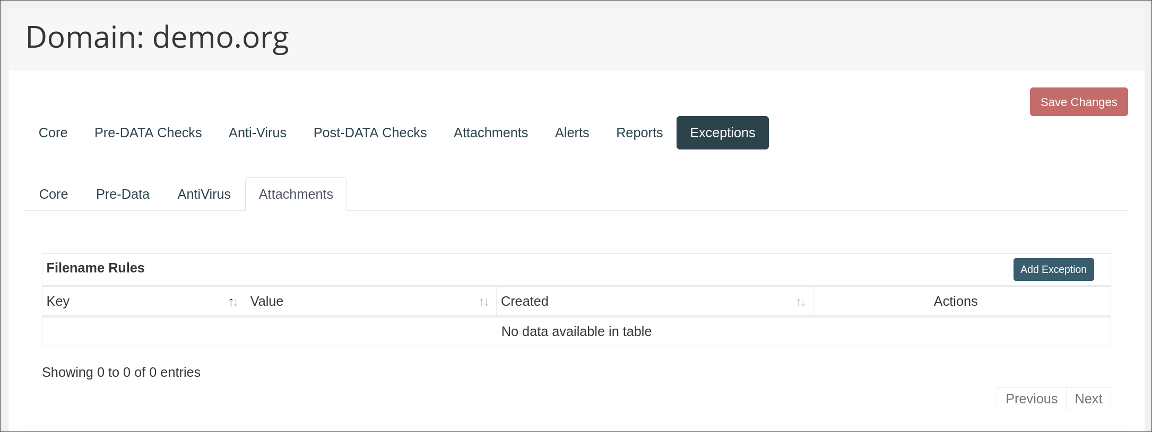Image resolution: width=1152 pixels, height=432 pixels.
Task: Go to the Previous table page
Action: 1031,399
